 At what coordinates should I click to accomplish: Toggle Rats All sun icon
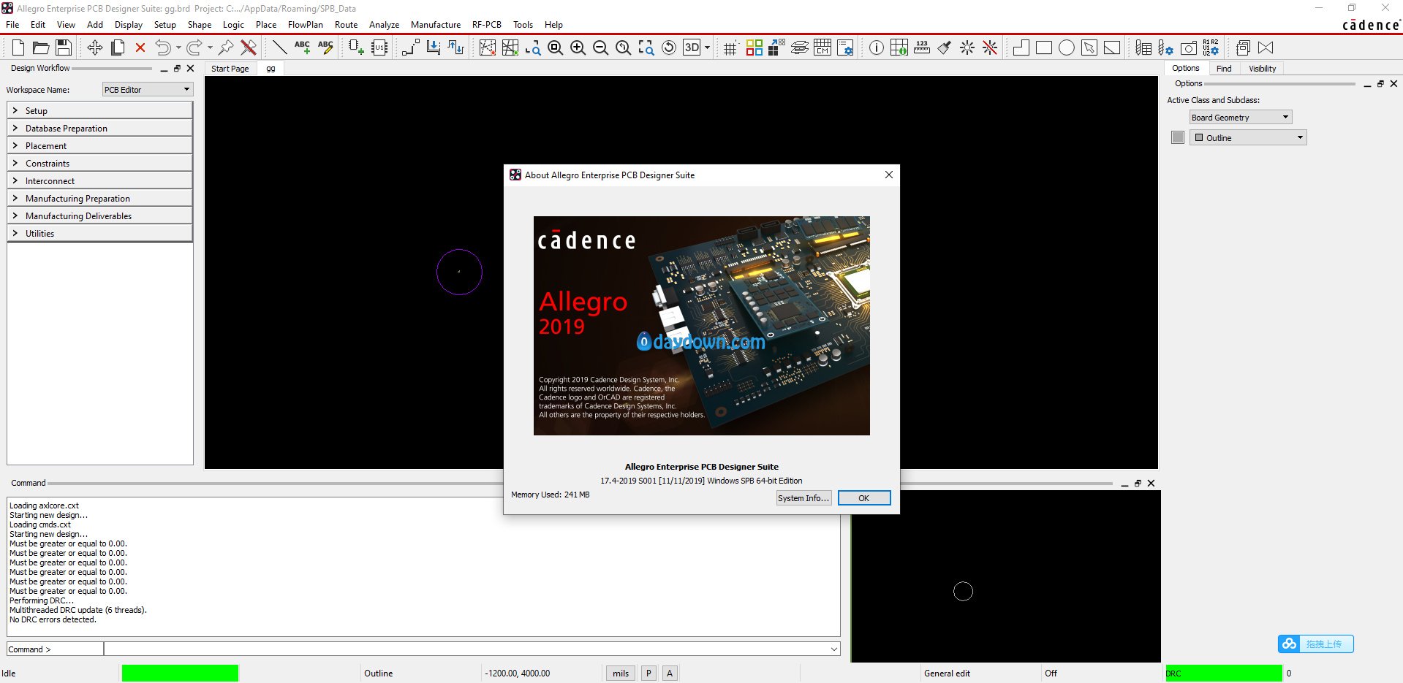(x=967, y=47)
